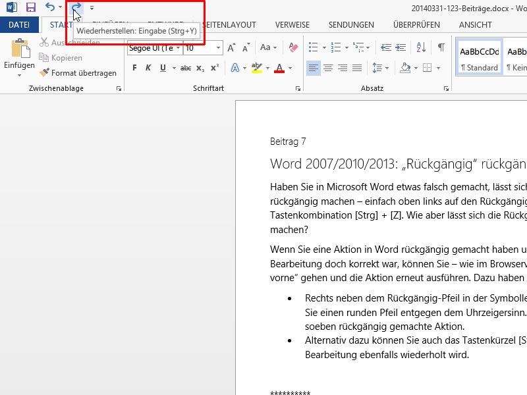Image resolution: width=527 pixels, height=395 pixels.
Task: Decrease font size with shrink font icon
Action: pyautogui.click(x=246, y=47)
